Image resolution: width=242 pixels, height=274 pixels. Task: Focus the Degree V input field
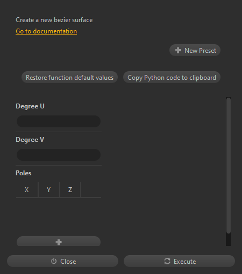click(59, 155)
